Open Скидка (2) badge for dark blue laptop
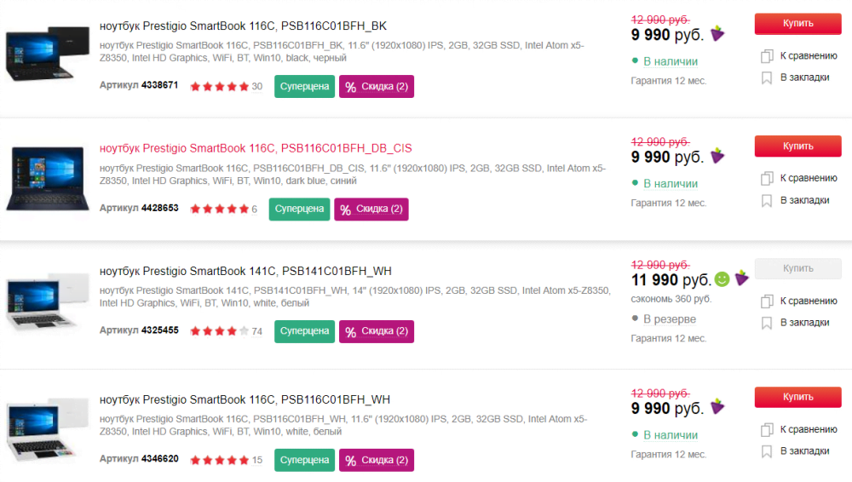Image resolution: width=852 pixels, height=482 pixels. 371,209
